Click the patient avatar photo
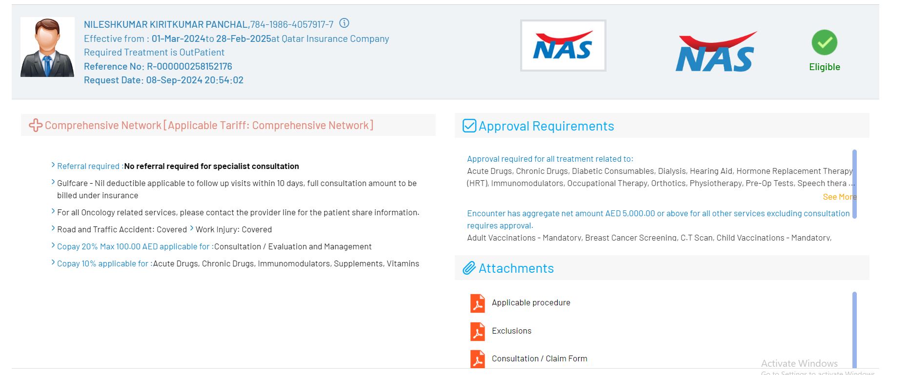 47,47
